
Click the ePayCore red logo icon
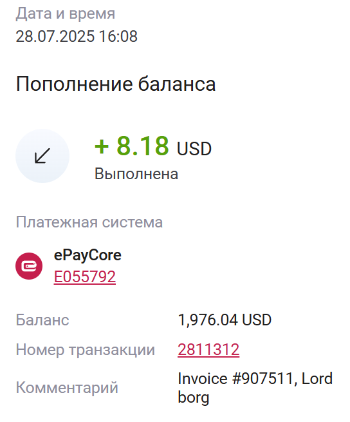pos(29,266)
